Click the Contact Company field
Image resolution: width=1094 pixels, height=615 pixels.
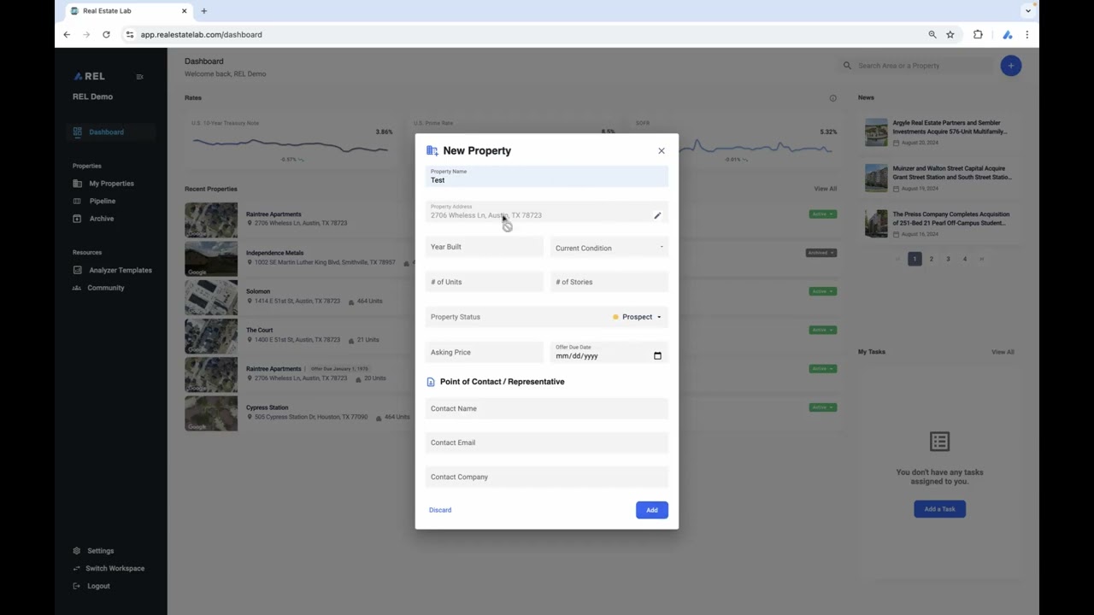coord(546,477)
